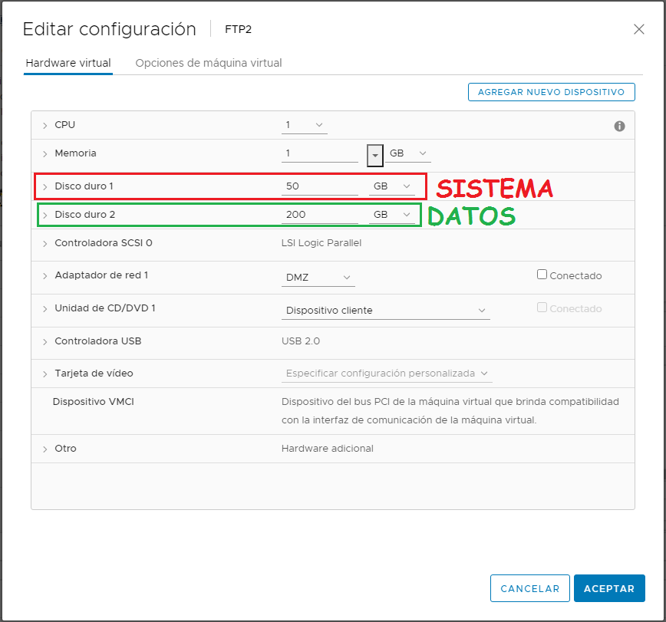
Task: Expand the Tarjeta de vídeo row
Action: 45,374
